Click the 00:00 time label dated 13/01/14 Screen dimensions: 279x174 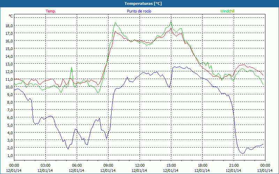coord(265,166)
